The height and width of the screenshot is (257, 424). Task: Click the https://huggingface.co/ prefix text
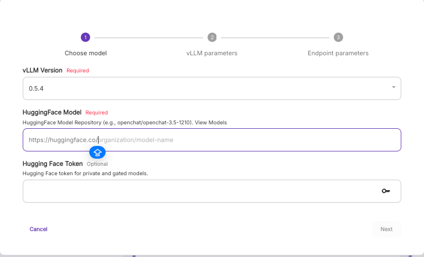pos(63,140)
